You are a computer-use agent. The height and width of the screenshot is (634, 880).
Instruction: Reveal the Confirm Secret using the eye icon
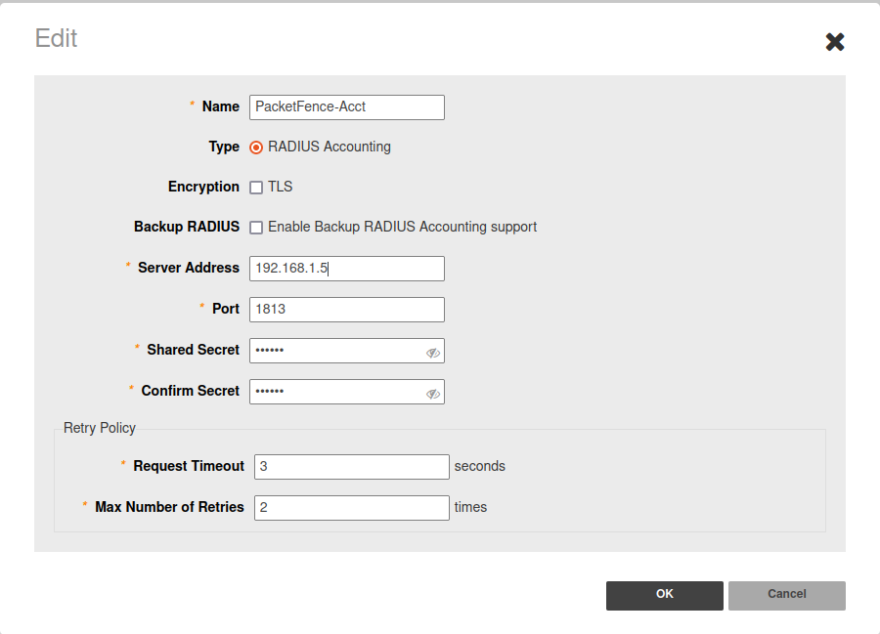(432, 394)
